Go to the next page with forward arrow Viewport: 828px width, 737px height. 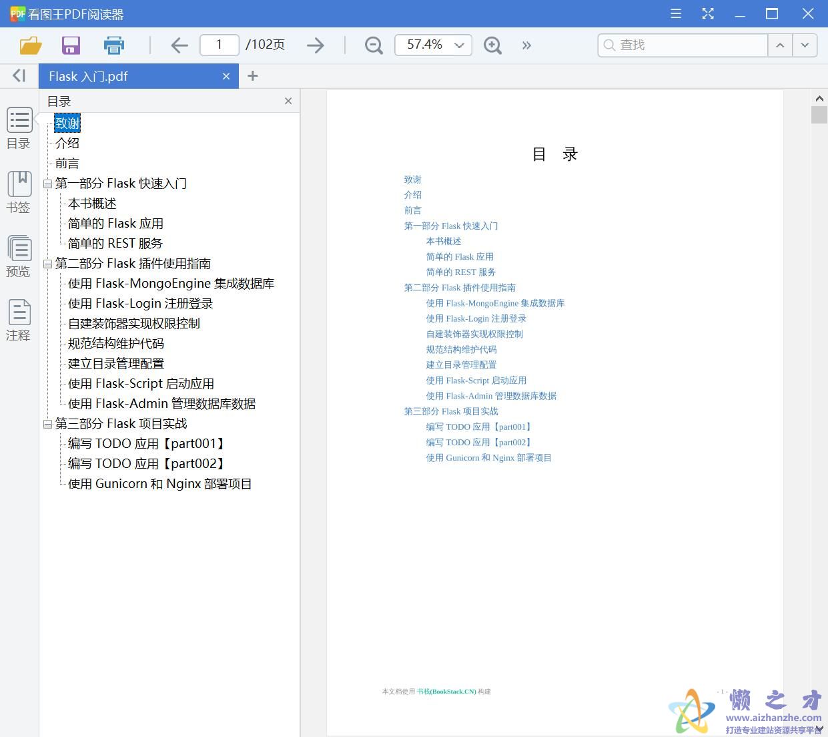pyautogui.click(x=315, y=45)
